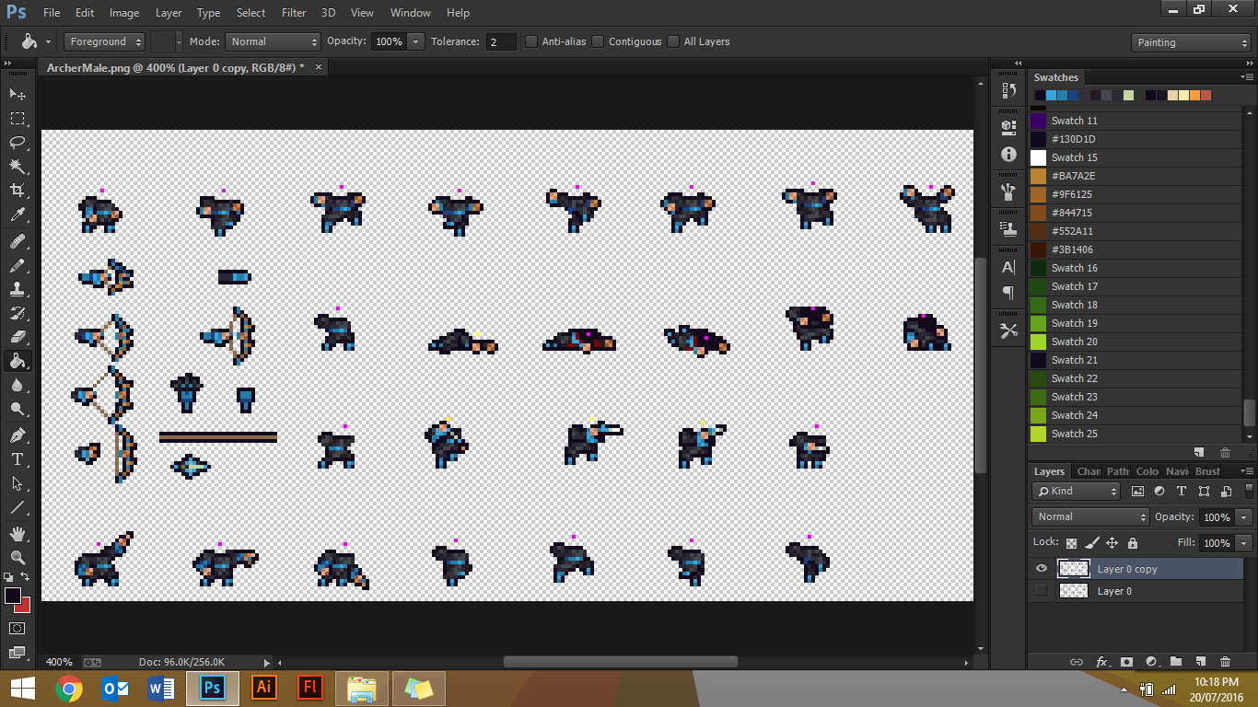
Task: Select the Hand tool
Action: 17,534
